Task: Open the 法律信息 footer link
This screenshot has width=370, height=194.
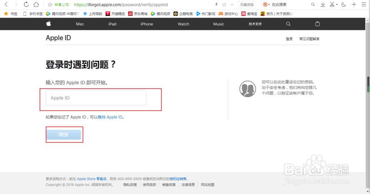Action: [x=188, y=185]
